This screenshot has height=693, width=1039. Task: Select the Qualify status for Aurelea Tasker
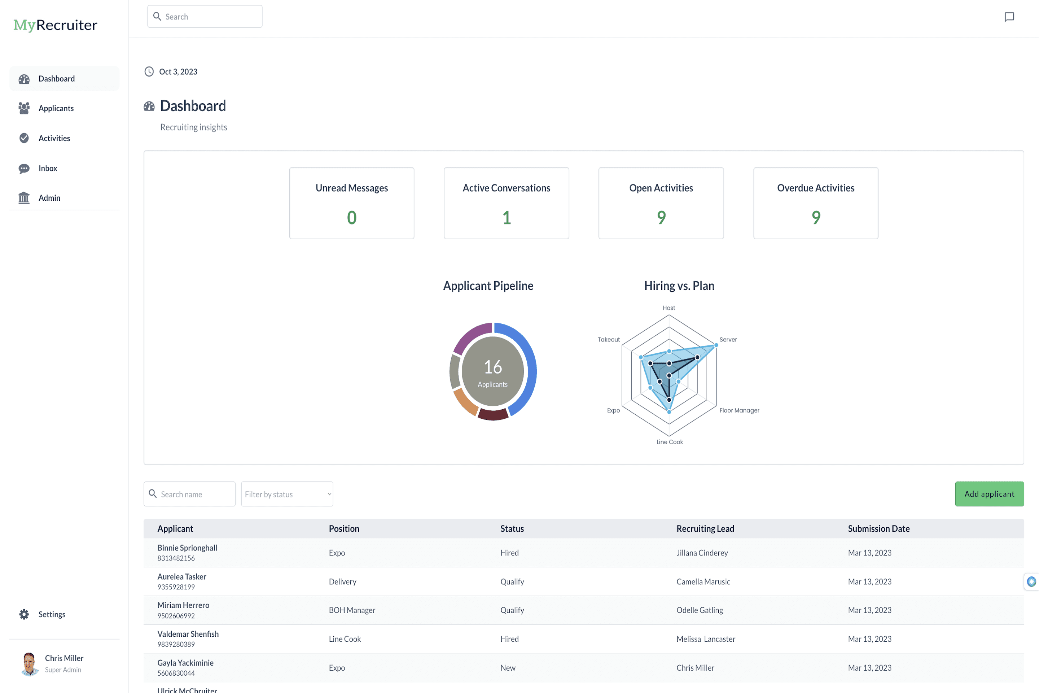pyautogui.click(x=512, y=581)
